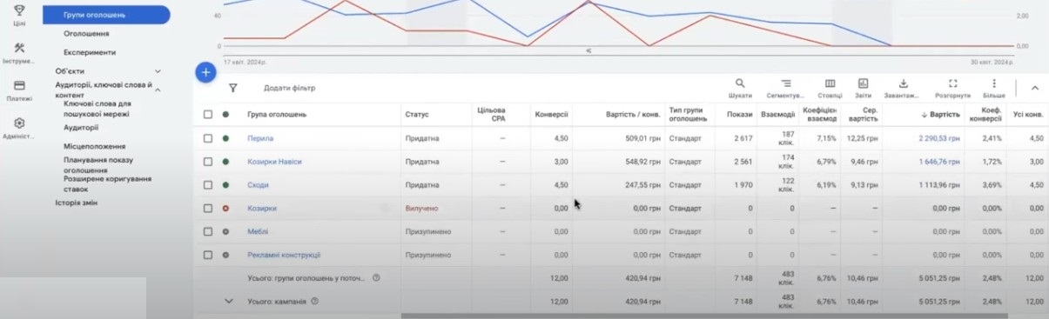This screenshot has width=1049, height=319.
Task: Open the Сходи ad group link
Action: pos(258,185)
